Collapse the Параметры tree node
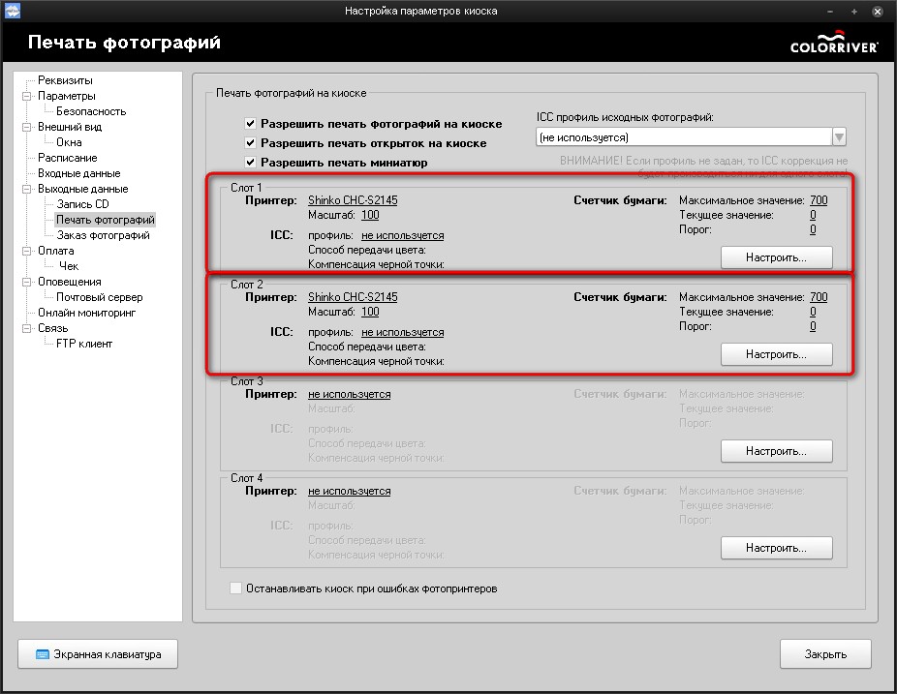Screen dimensions: 897x694 27,96
